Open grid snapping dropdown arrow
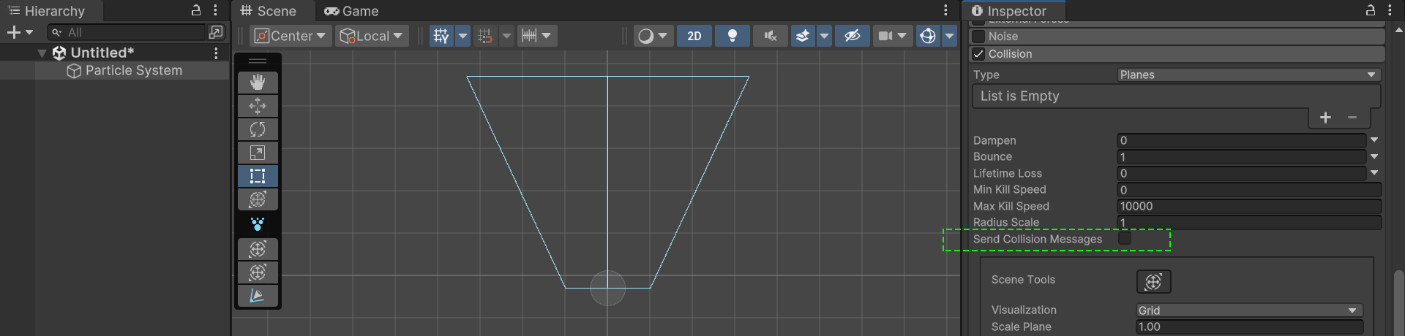This screenshot has width=1405, height=336. tap(462, 36)
